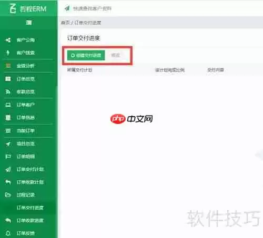Click the 首页 breadcrumb link

coord(65,23)
